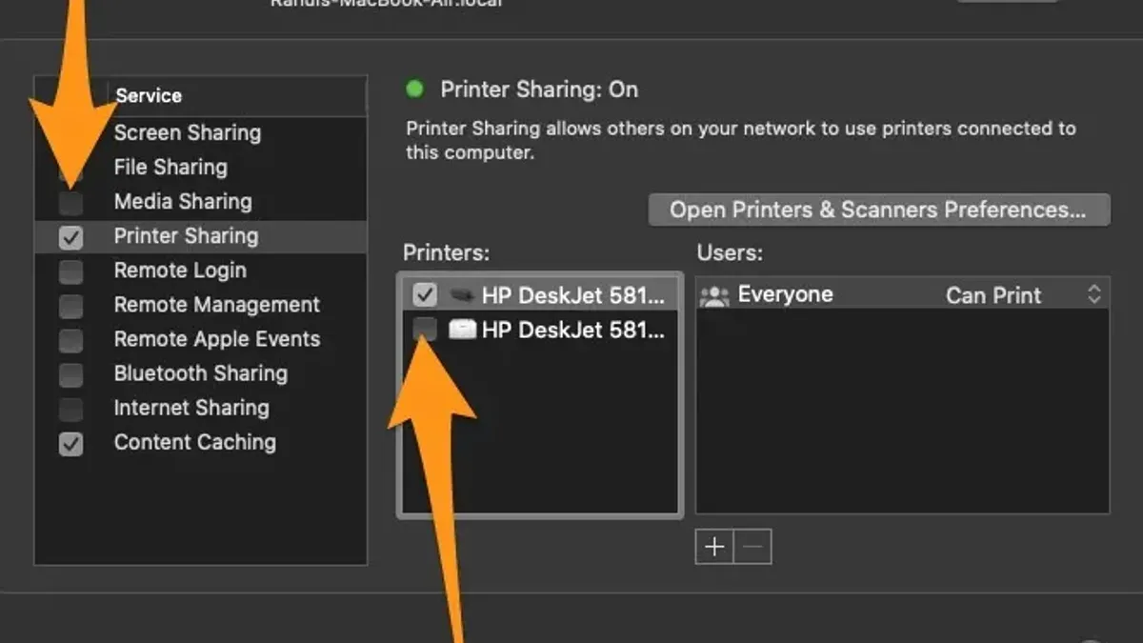Click the black printer icon of checked HP DeskJet

pyautogui.click(x=461, y=295)
